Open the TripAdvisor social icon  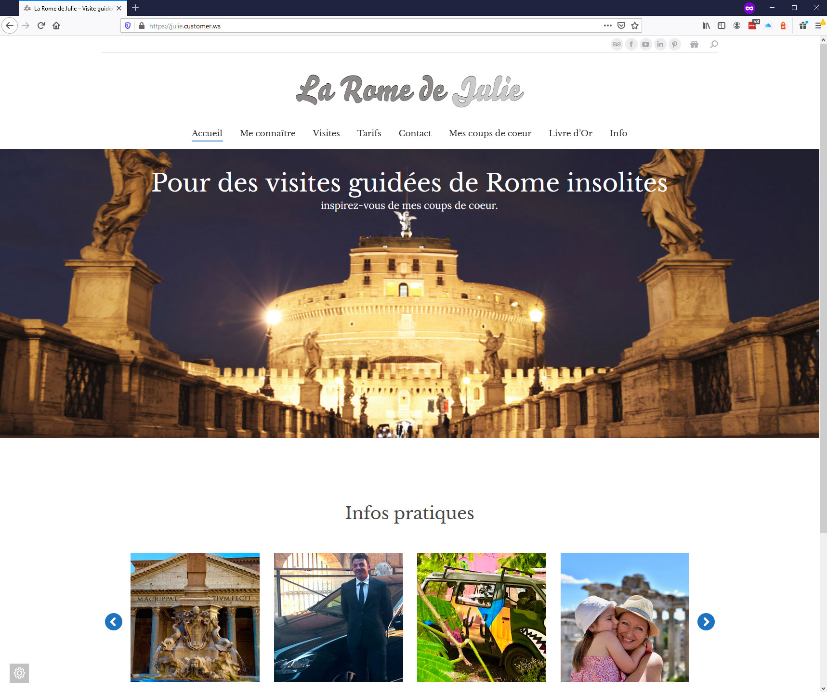(x=617, y=44)
